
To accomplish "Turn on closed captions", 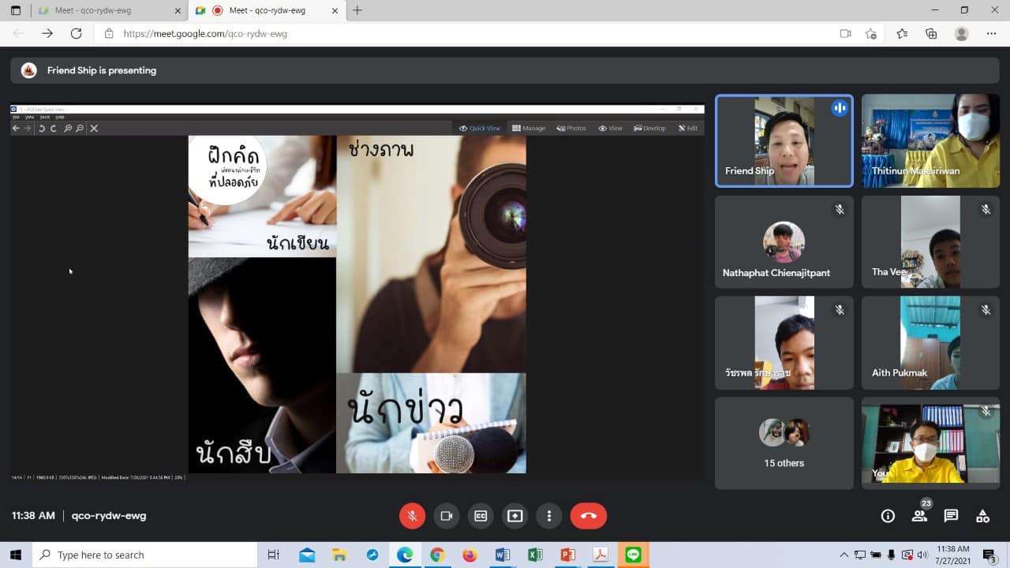I will pos(481,516).
